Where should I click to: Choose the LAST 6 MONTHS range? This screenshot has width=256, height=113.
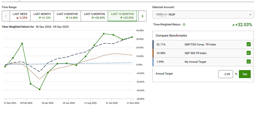click(94, 16)
